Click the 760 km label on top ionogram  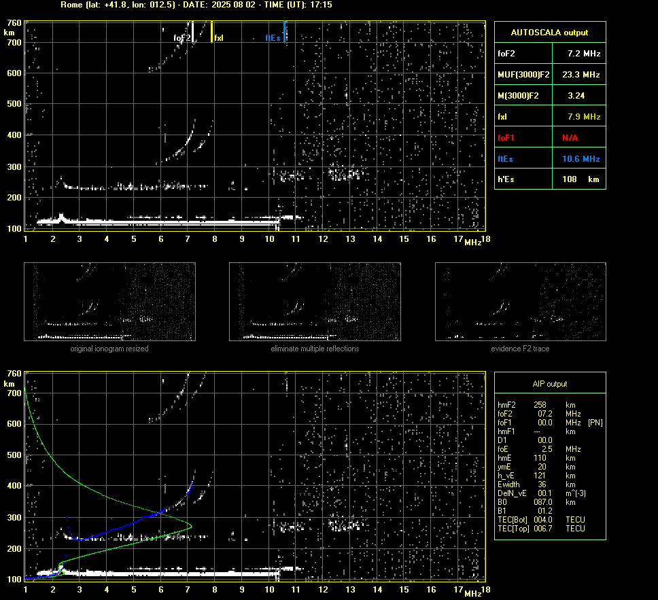(14, 23)
